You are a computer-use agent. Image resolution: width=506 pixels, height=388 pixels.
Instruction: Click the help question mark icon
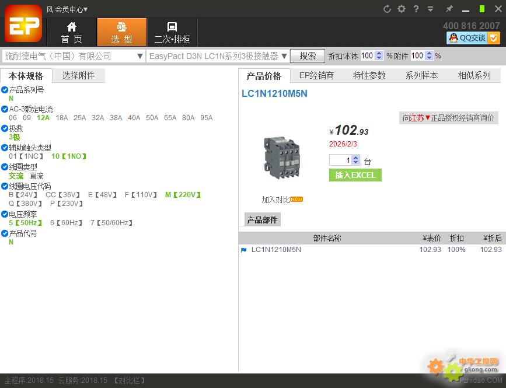416,9
